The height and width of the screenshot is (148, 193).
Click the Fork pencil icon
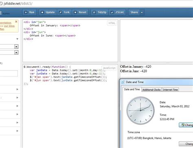pos(60,12)
